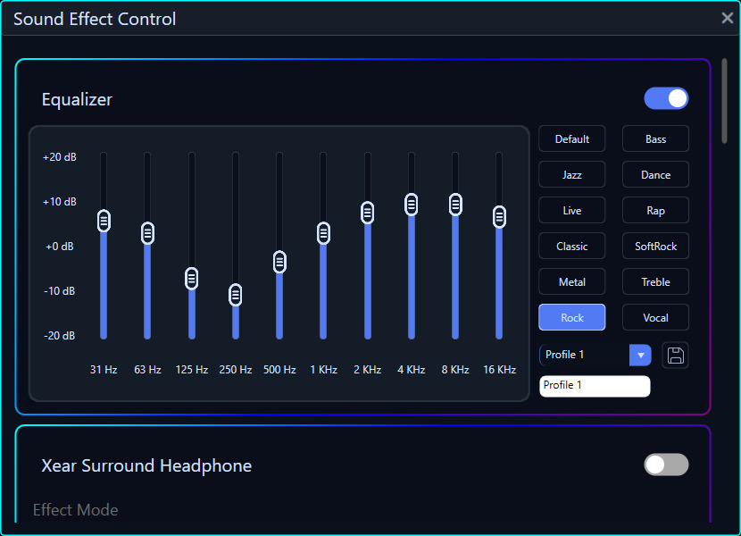Select the SoftRock preset

coord(655,246)
